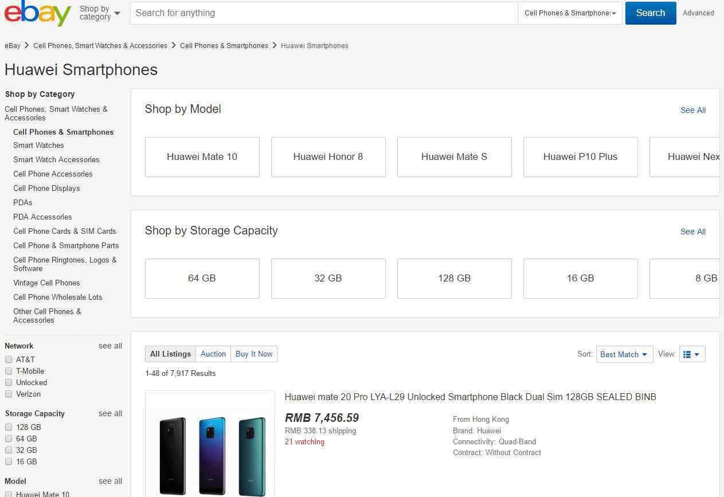Click the Search for anything field

click(x=324, y=13)
